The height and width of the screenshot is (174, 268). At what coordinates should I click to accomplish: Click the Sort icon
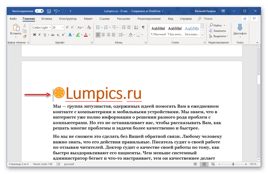pos(136,27)
